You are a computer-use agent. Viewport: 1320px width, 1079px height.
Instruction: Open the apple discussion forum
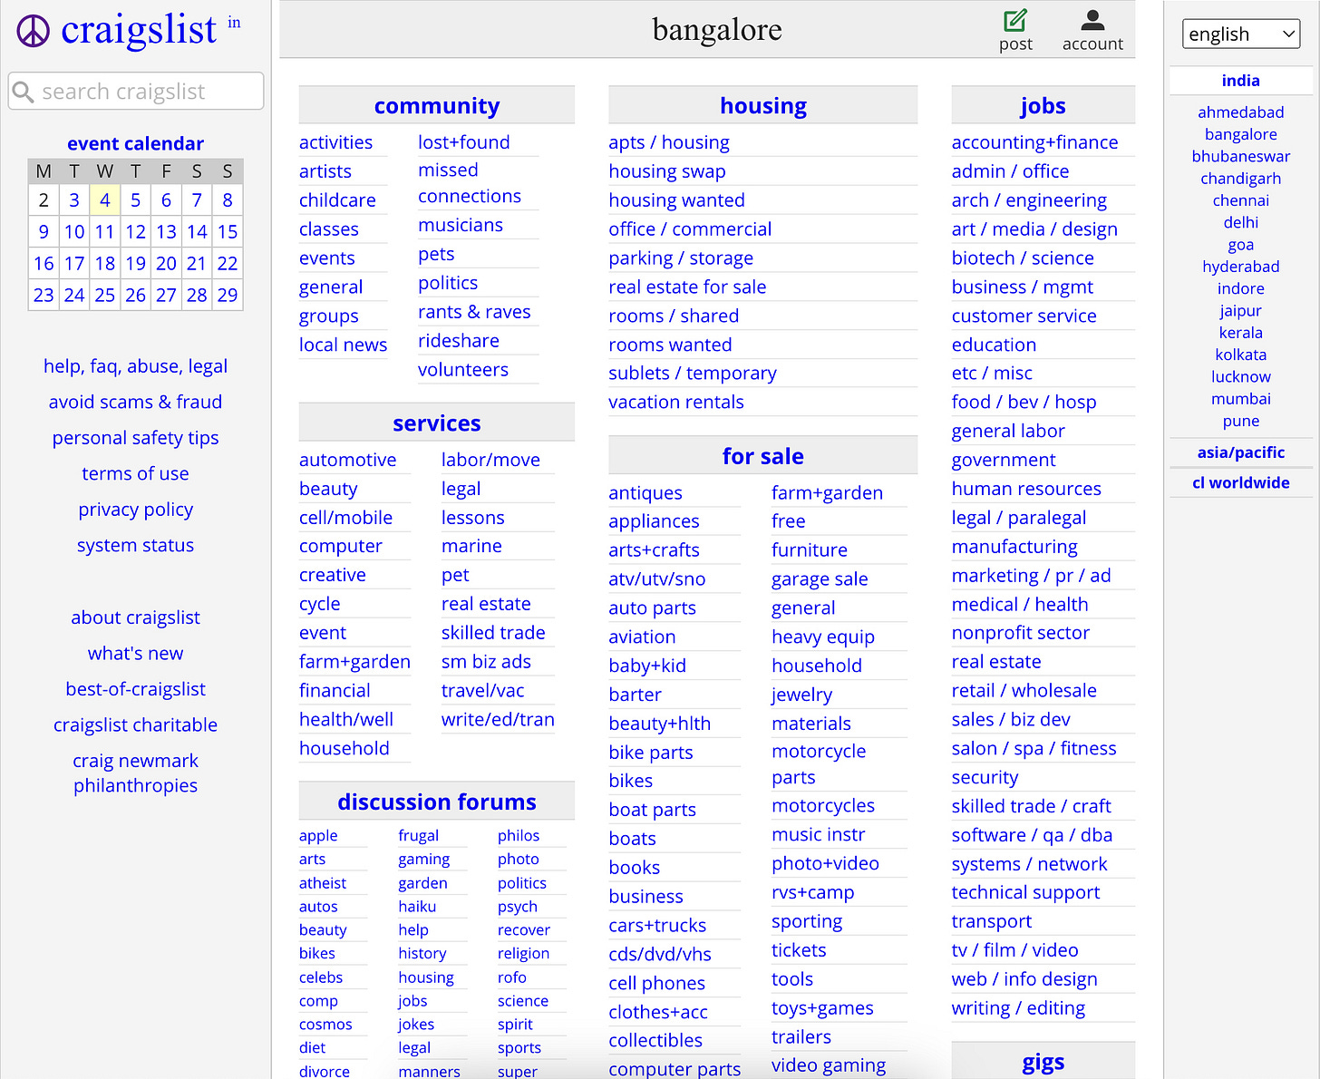(318, 836)
